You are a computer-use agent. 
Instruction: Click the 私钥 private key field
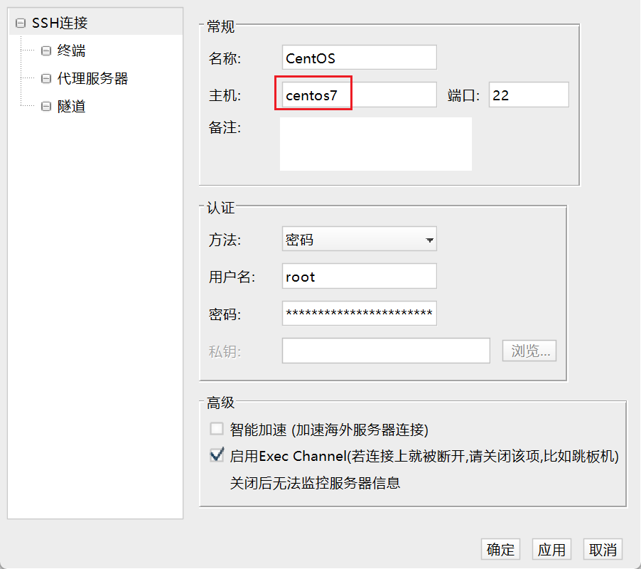tap(386, 351)
